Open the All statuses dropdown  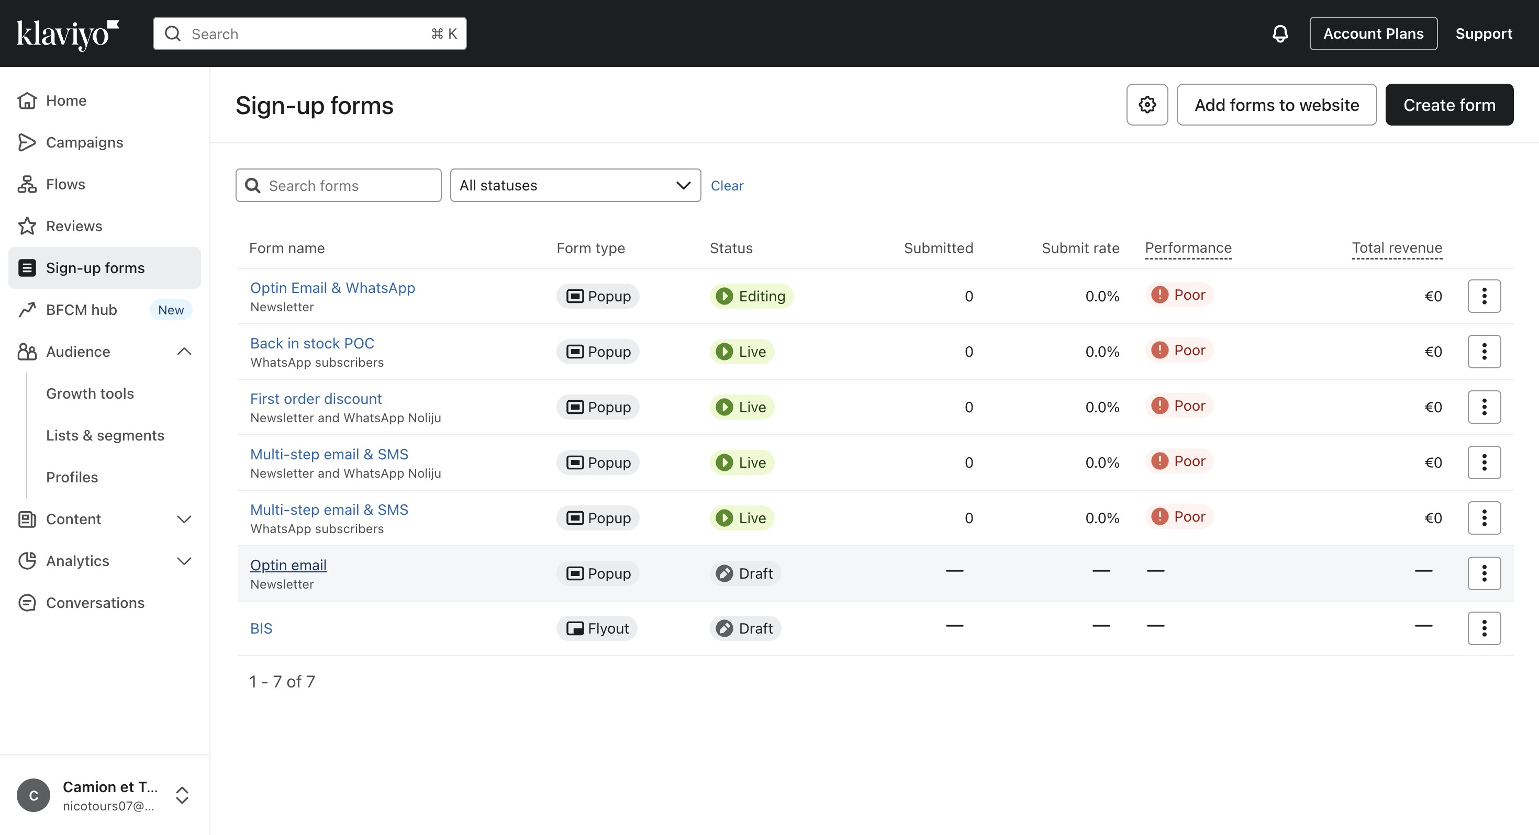coord(575,185)
